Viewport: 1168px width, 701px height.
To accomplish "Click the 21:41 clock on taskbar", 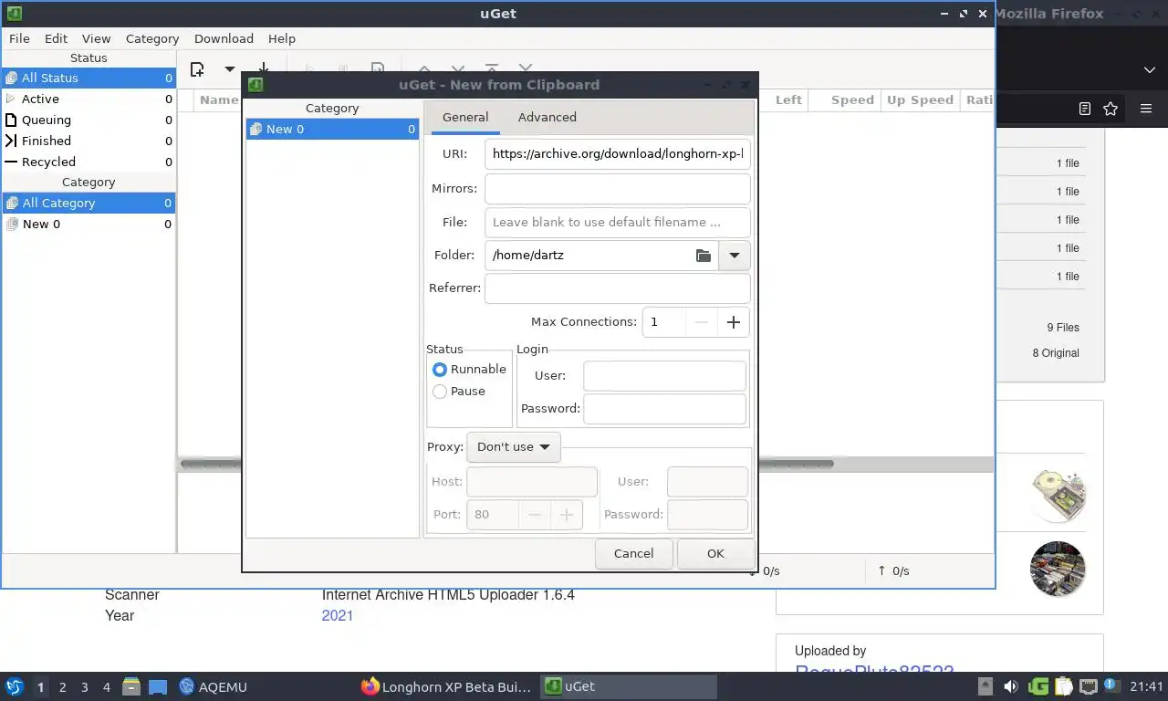I will (x=1146, y=686).
